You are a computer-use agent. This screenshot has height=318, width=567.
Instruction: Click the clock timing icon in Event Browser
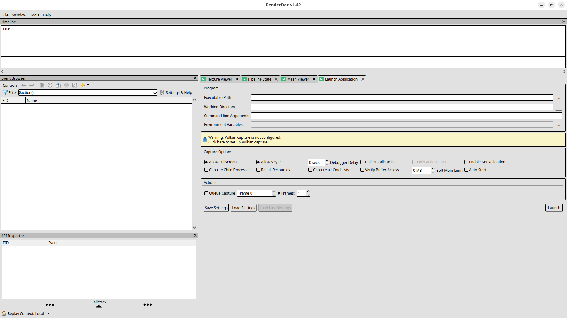(x=50, y=85)
